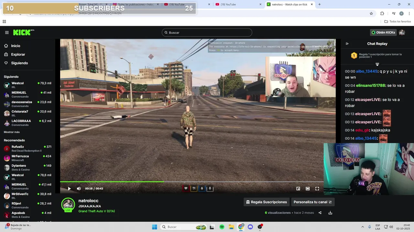Expand the list with Mostrar más
Image resolution: width=414 pixels, height=232 pixels.
tap(12, 132)
